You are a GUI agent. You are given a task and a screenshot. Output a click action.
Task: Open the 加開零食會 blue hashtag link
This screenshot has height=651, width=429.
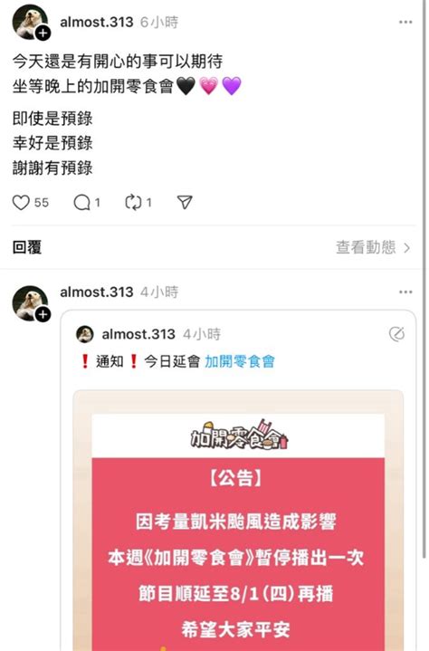pyautogui.click(x=240, y=361)
